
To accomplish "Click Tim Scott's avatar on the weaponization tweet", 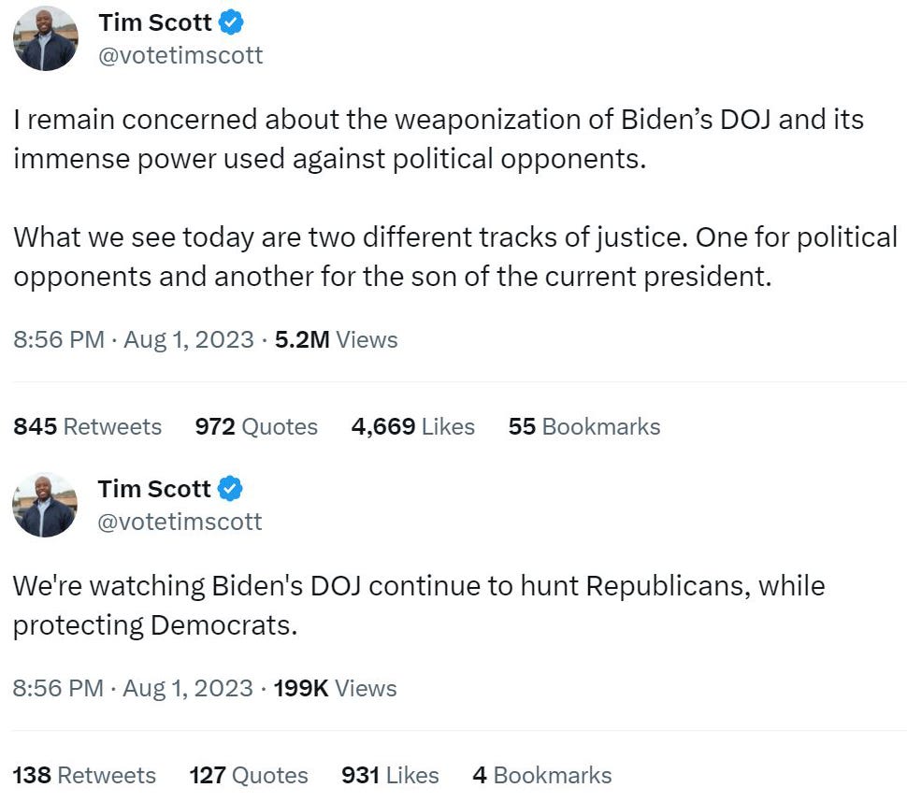I will (45, 38).
